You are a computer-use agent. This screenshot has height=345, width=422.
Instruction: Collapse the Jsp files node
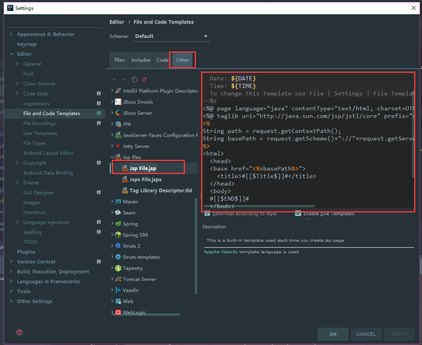[112, 157]
